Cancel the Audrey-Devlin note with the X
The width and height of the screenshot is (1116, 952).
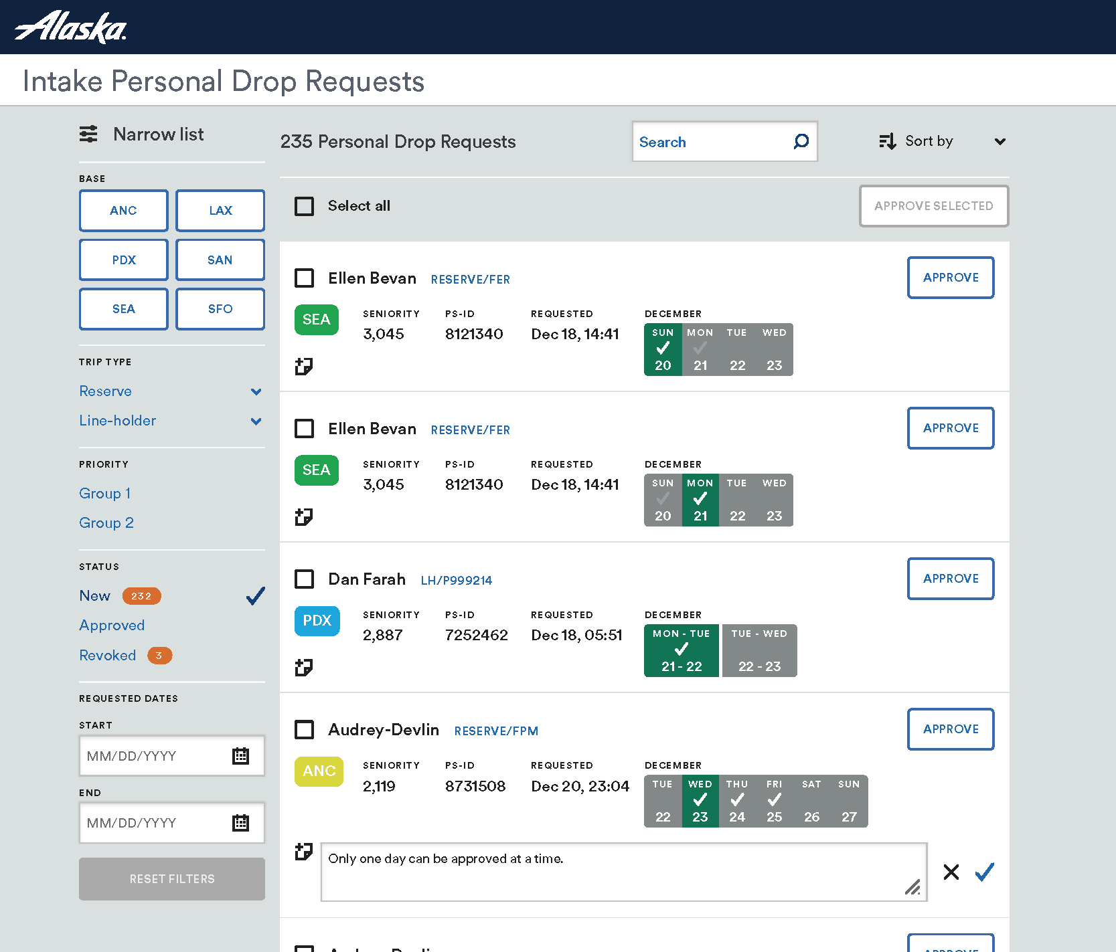click(x=951, y=872)
